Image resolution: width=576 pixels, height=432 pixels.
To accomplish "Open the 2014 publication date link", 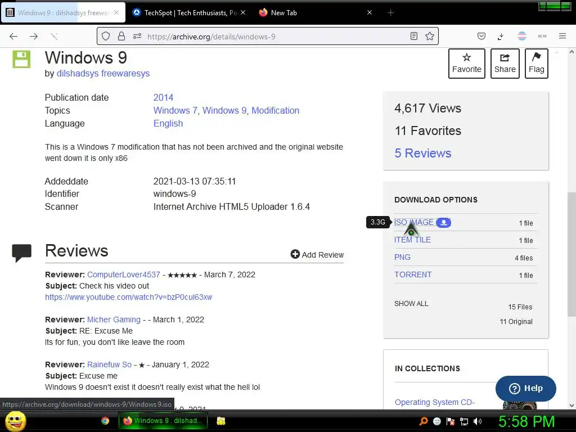I will click(163, 97).
